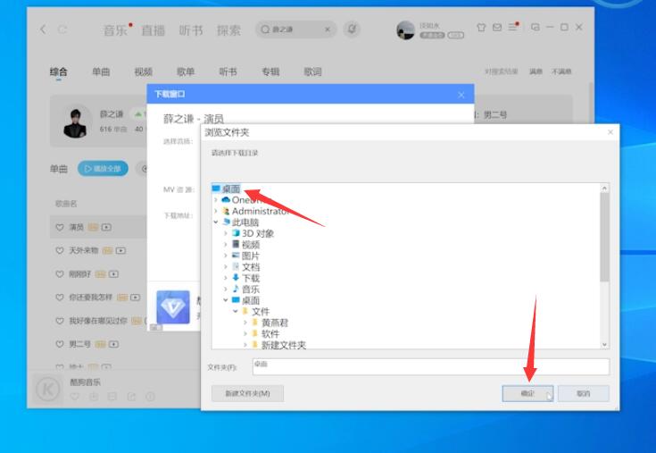Click the quality badge beside 演员

93,227
